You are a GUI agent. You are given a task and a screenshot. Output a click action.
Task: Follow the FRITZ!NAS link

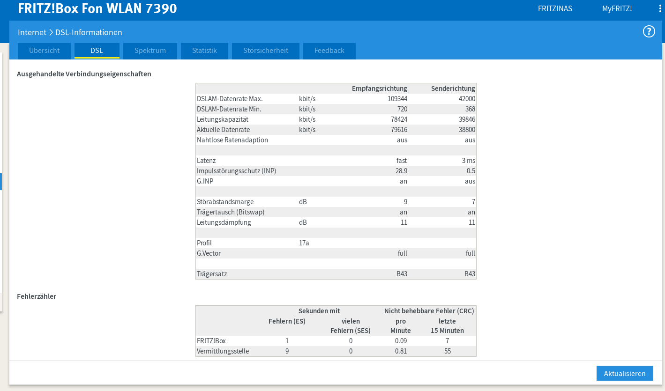pyautogui.click(x=555, y=9)
